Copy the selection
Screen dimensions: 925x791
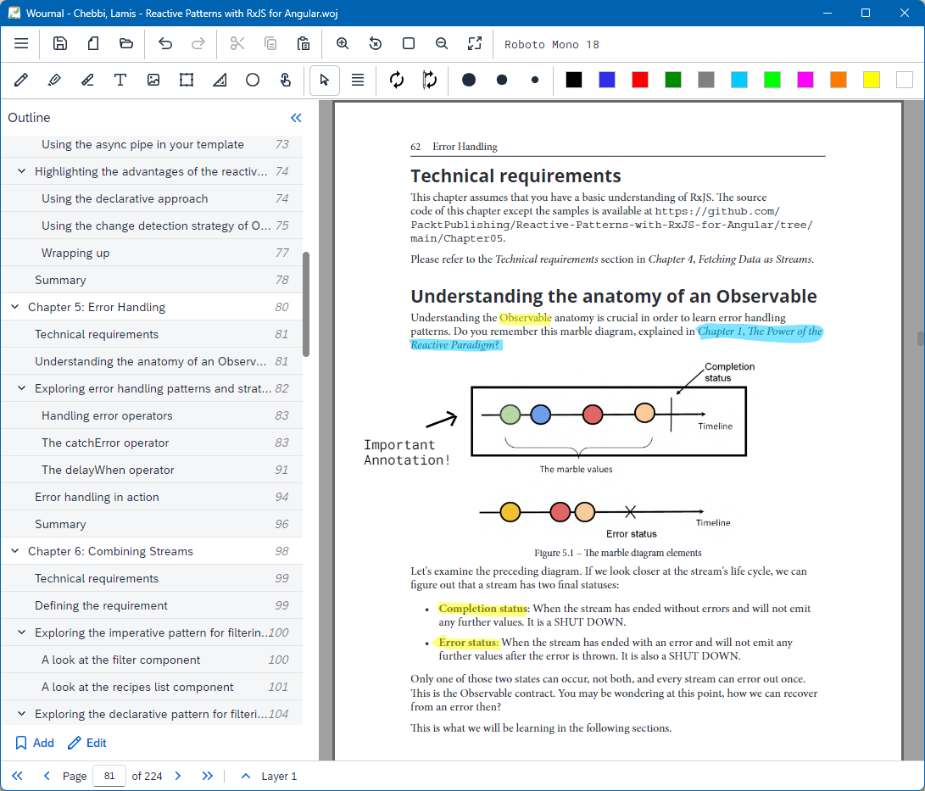coord(270,43)
